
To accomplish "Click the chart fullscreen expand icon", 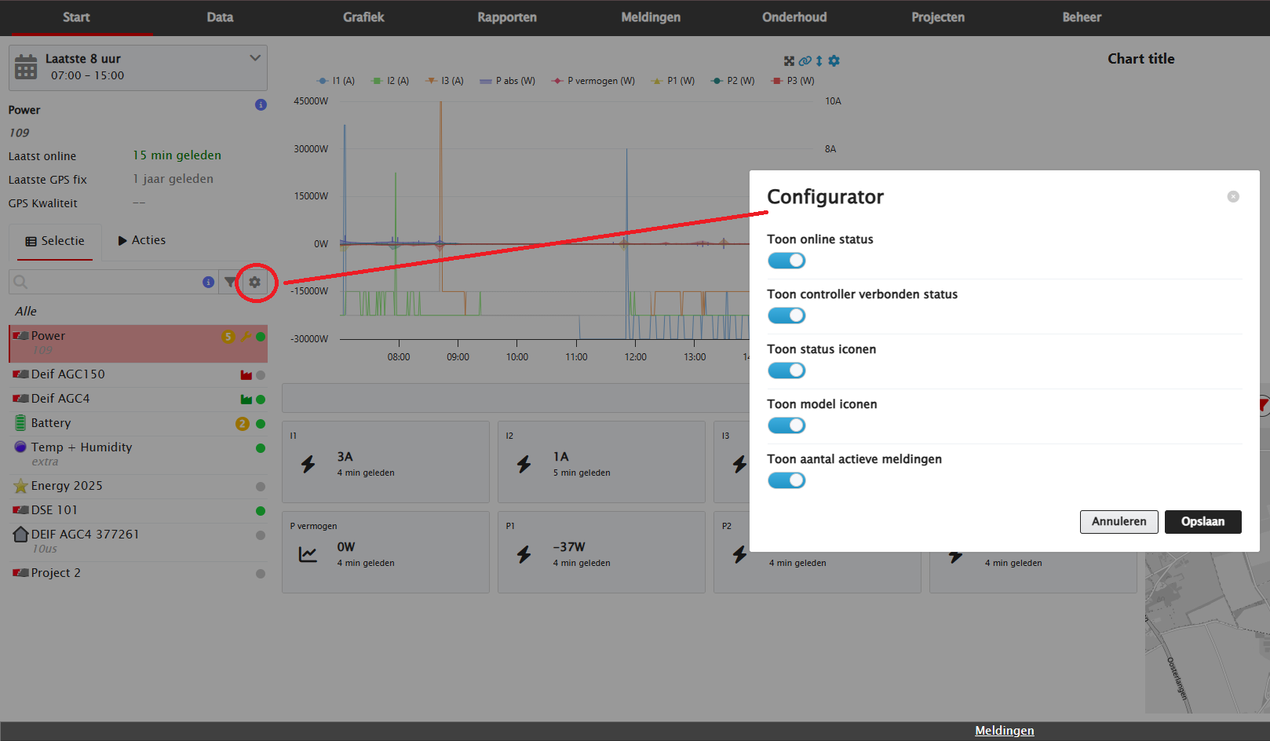I will tap(789, 61).
